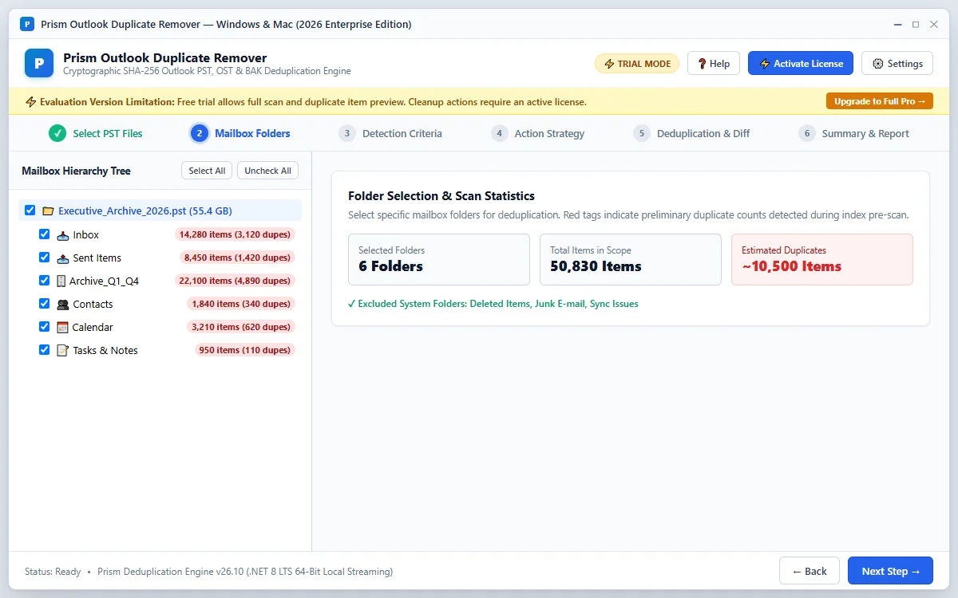Select the Archive_Q1_Q4 tree row label
Viewport: 958px width, 598px height.
pyautogui.click(x=104, y=281)
